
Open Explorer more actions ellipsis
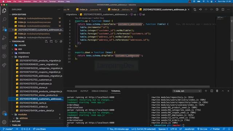point(59,9)
